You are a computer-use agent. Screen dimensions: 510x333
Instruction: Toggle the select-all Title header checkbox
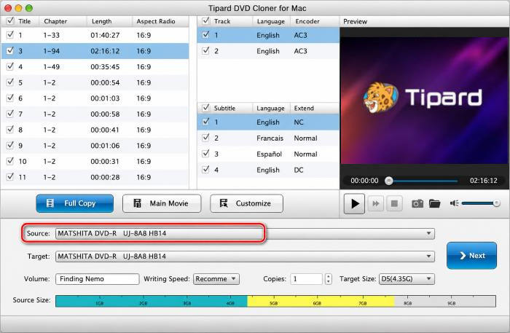coord(10,21)
